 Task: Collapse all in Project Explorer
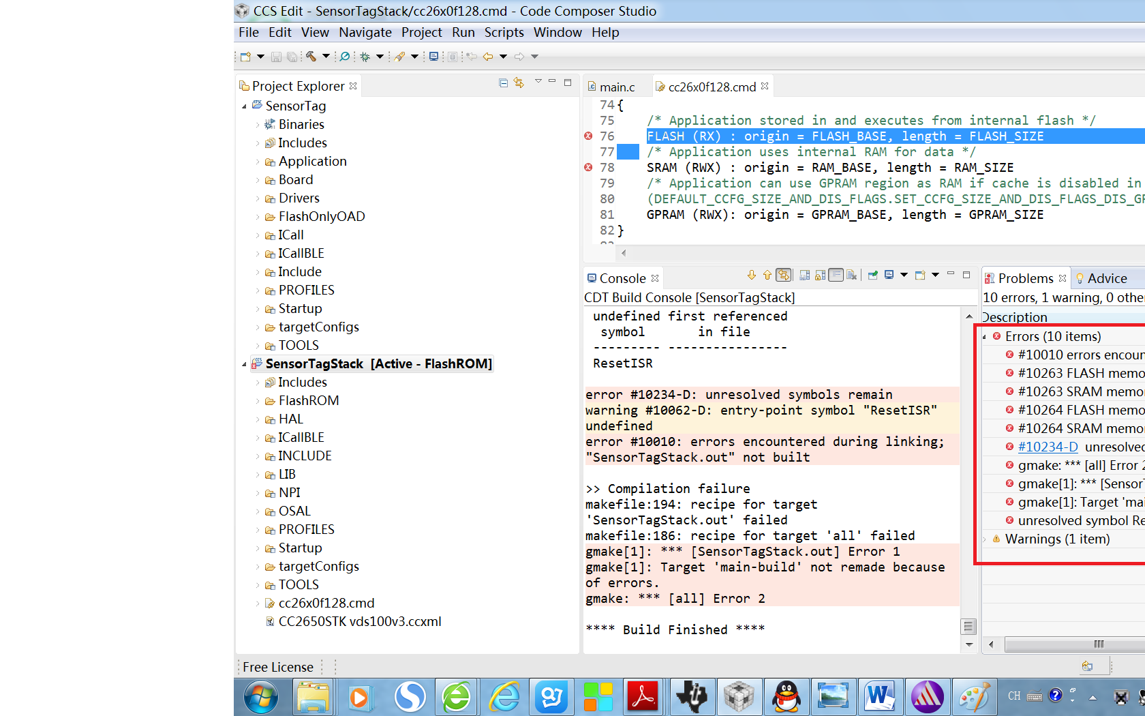503,83
